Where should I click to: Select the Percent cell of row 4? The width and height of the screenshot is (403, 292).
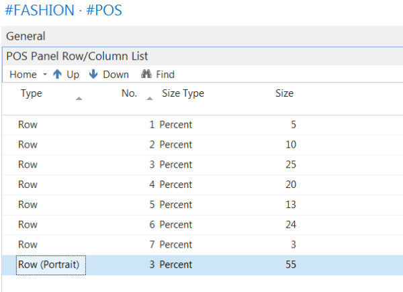coord(175,185)
